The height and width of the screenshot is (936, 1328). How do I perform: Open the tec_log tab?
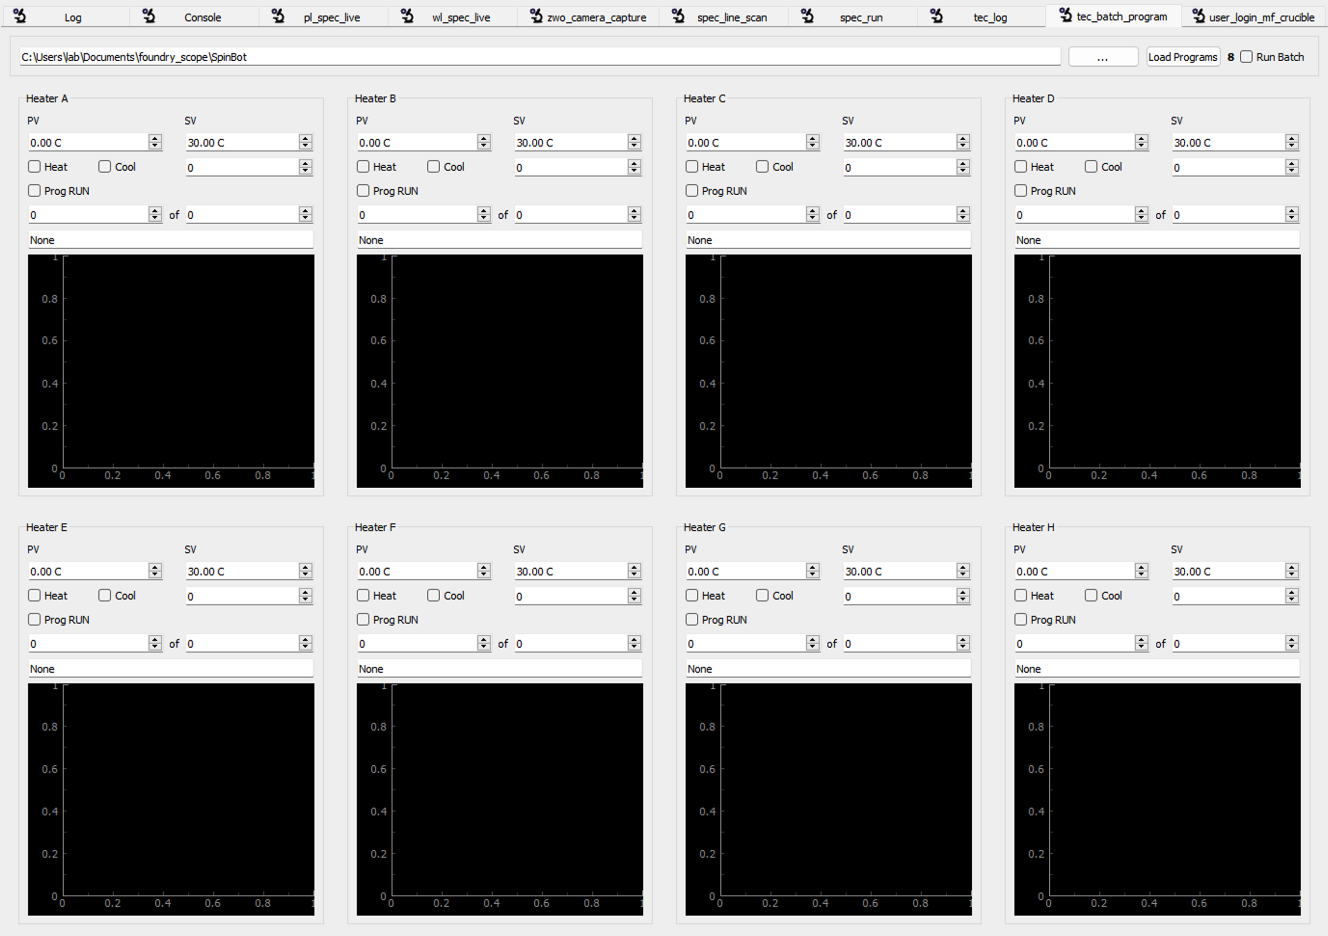982,17
